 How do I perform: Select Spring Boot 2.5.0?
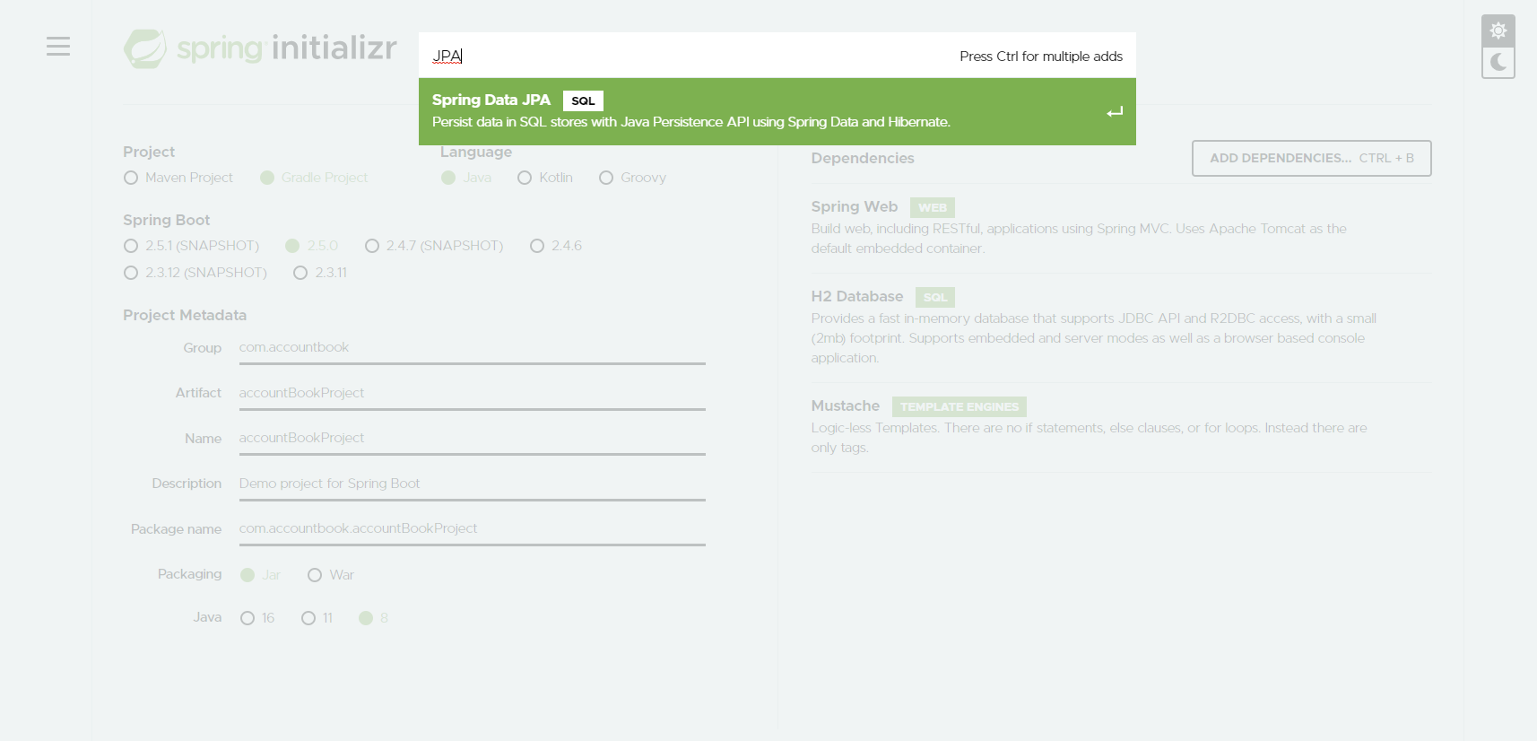point(312,246)
